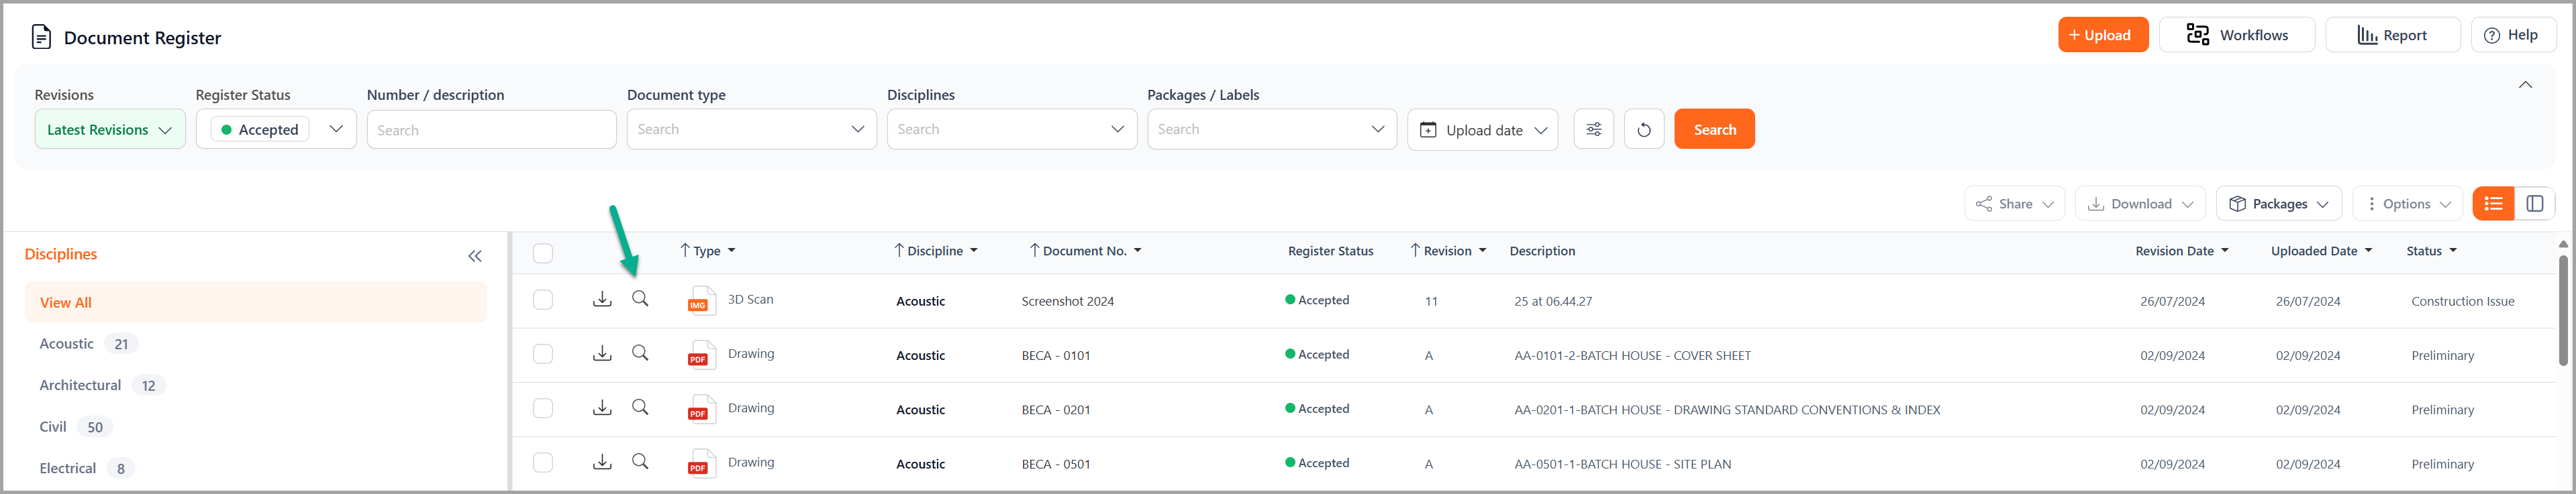Click the Number / description search field
The width and height of the screenshot is (2576, 494).
click(x=491, y=130)
